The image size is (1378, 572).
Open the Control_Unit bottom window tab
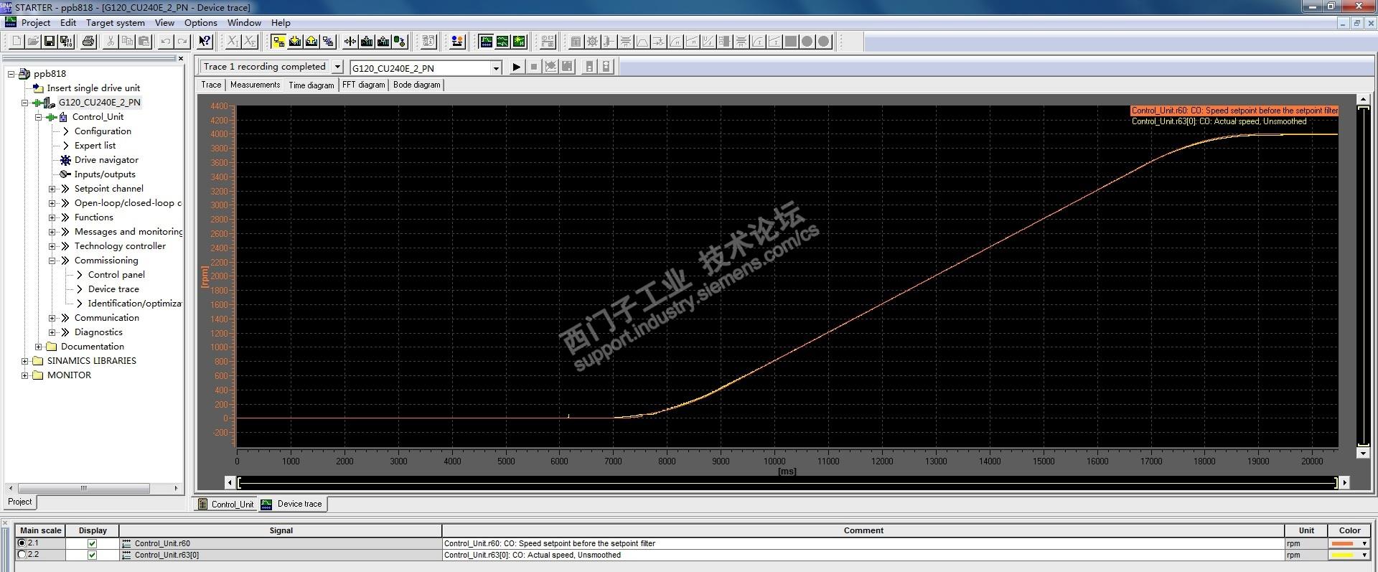[225, 504]
